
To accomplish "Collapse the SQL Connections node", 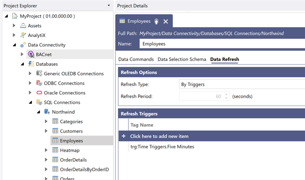I will 30,102.
